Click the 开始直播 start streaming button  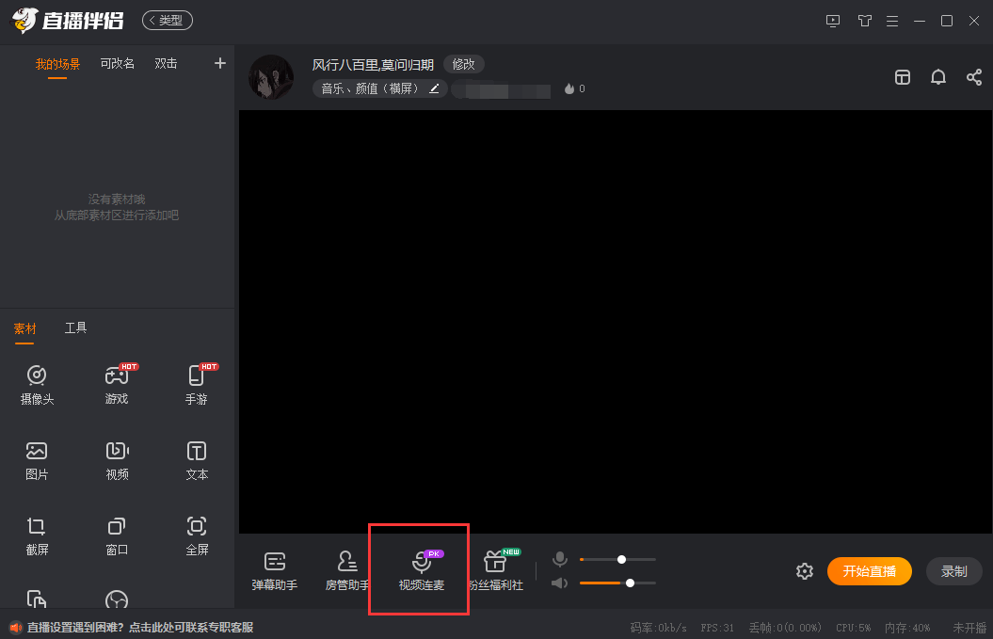point(868,571)
